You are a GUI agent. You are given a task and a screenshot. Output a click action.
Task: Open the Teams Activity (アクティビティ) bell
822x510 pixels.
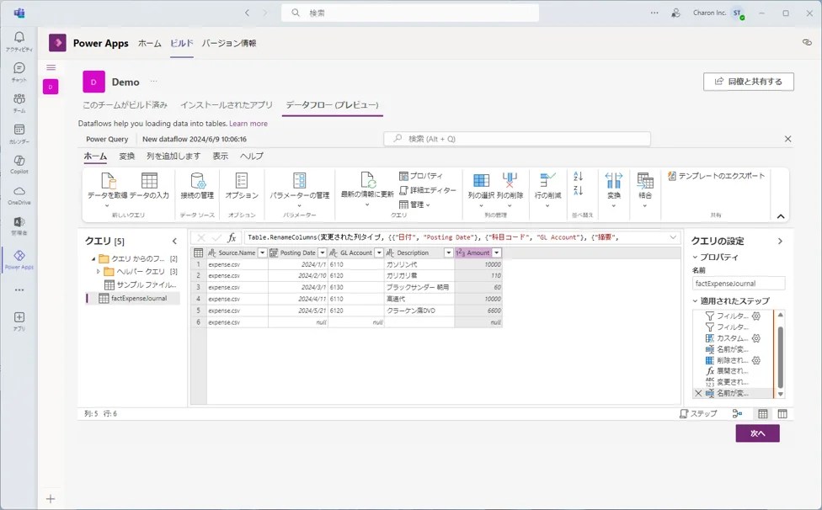click(19, 41)
